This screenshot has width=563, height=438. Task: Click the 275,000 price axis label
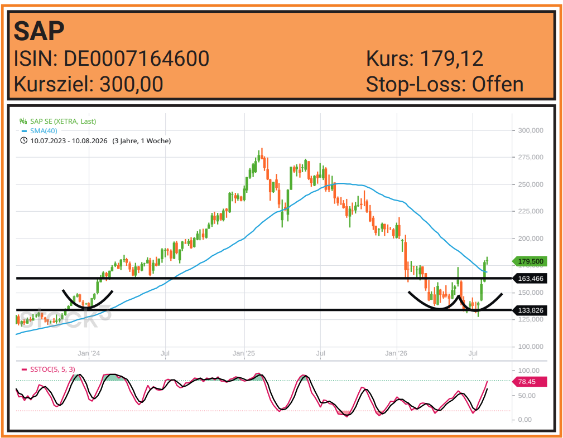[530, 157]
